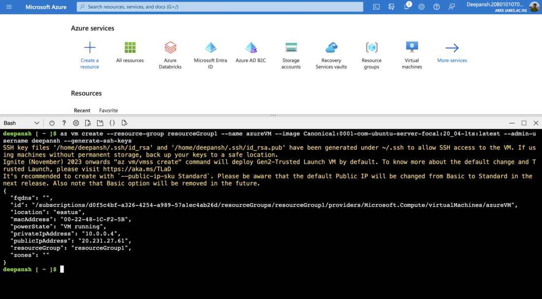
Task: Click the Create a resource plus icon
Action: 90,47
